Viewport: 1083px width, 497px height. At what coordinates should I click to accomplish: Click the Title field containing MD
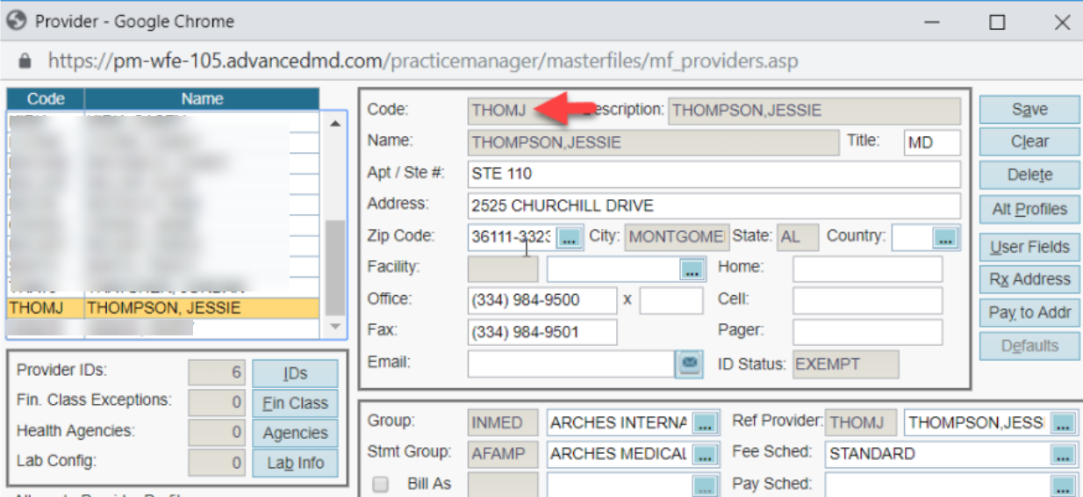point(932,142)
